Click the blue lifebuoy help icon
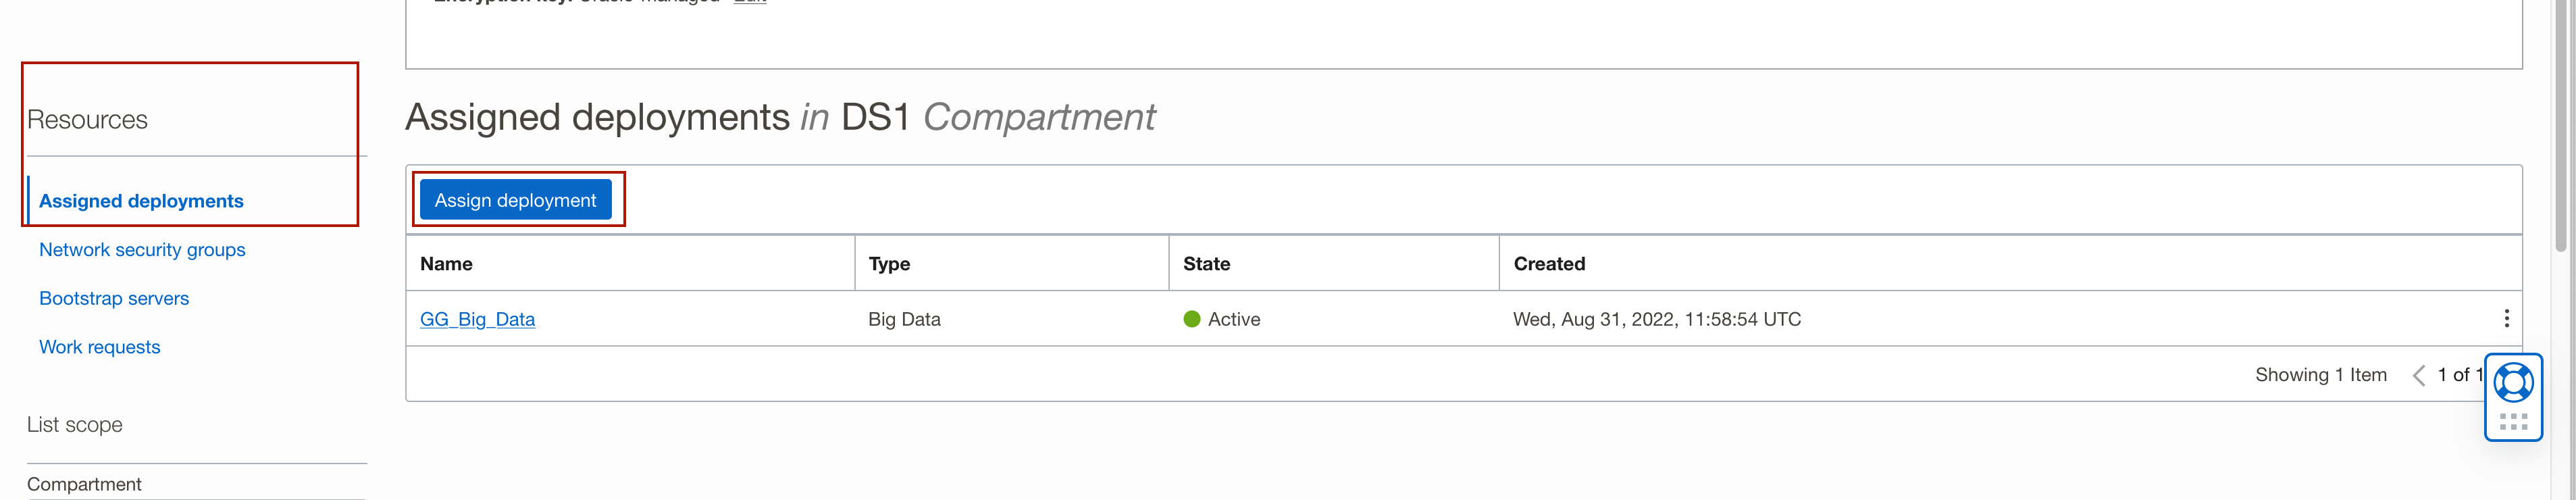 (x=2513, y=383)
